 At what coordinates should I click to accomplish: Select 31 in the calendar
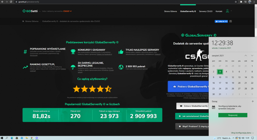tap(220, 94)
